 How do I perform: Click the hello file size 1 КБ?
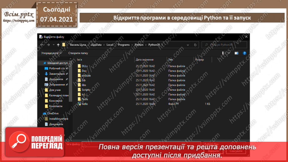[x=207, y=104]
